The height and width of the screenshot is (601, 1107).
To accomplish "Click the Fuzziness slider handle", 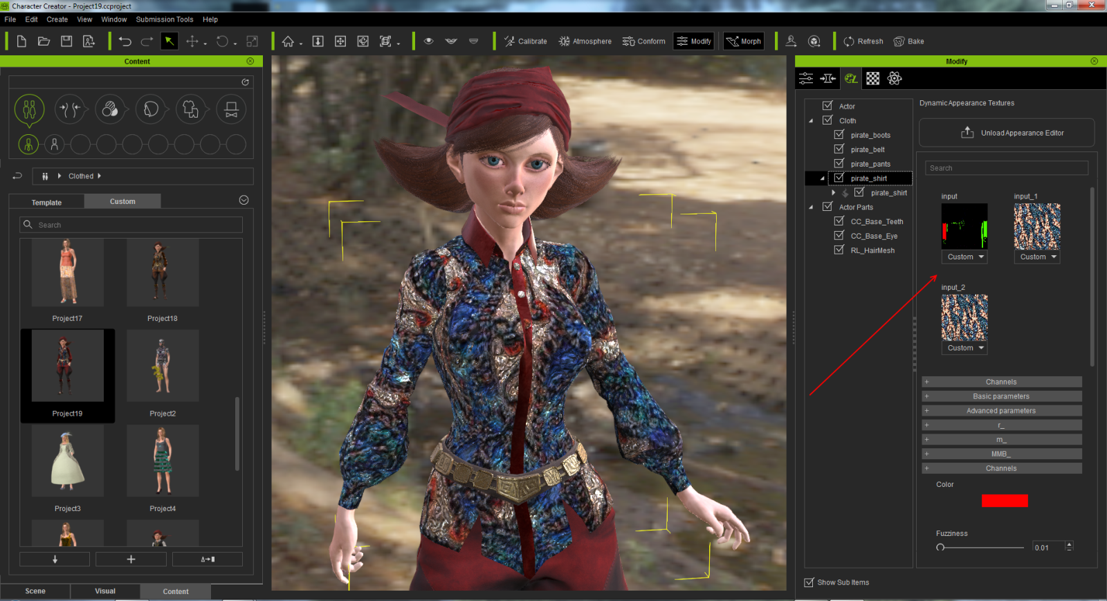I will click(x=940, y=547).
